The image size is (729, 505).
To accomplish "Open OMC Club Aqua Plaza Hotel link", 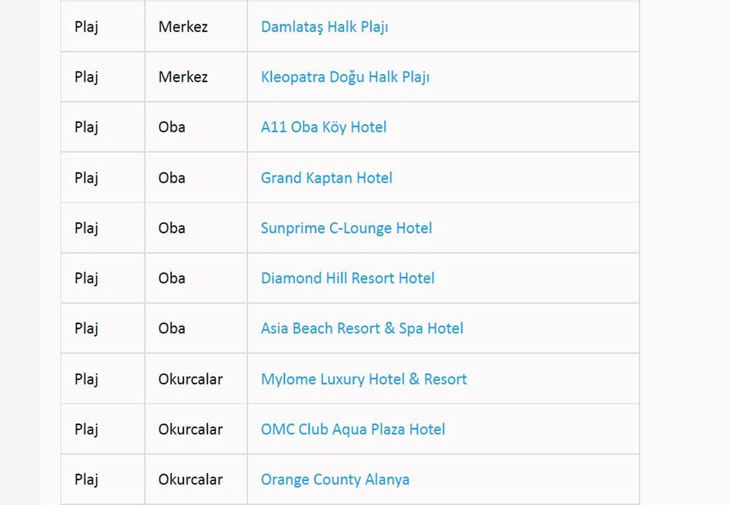I will click(353, 430).
